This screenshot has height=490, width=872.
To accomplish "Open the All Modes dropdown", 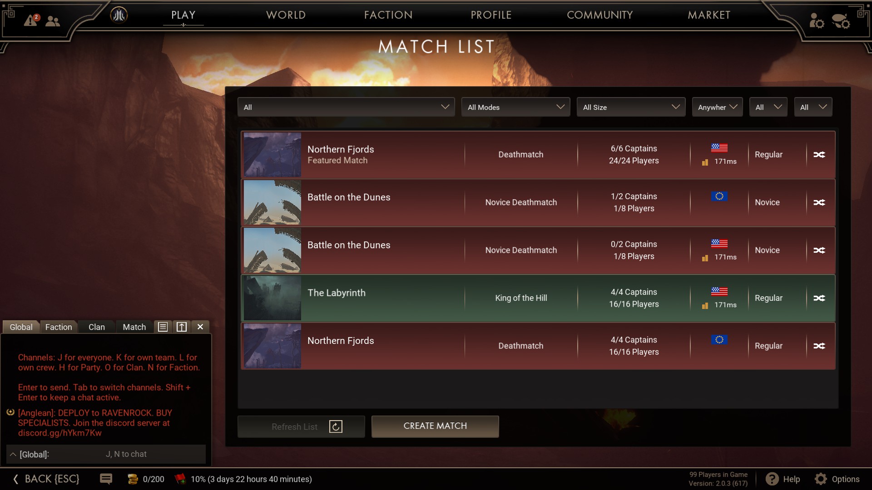I will point(515,107).
